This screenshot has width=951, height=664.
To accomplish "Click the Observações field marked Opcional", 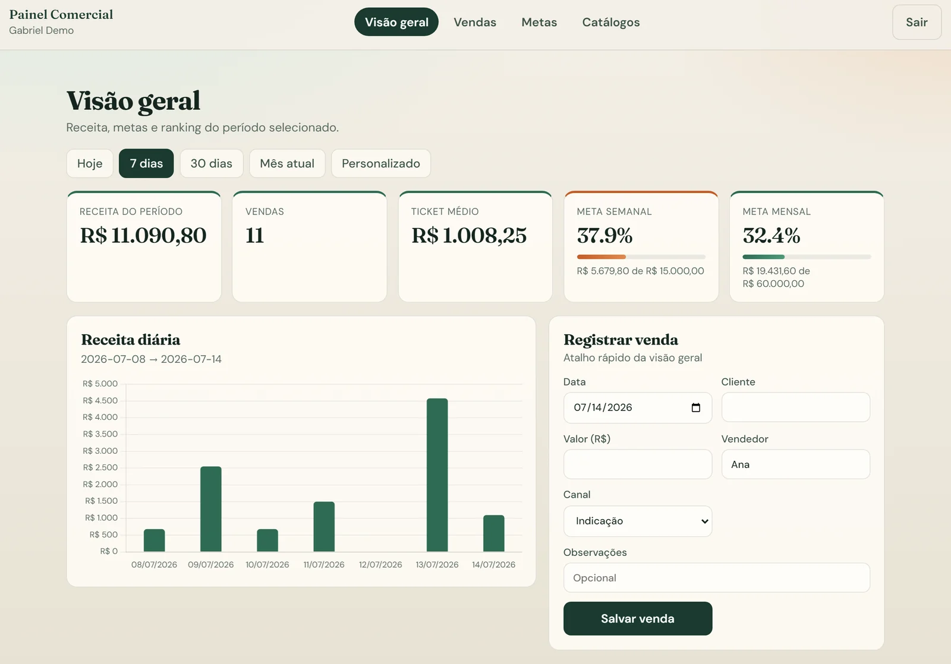I will 716,577.
